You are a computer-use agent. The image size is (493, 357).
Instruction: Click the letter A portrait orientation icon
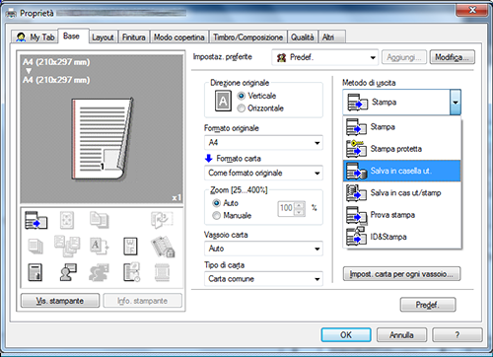[x=223, y=101]
